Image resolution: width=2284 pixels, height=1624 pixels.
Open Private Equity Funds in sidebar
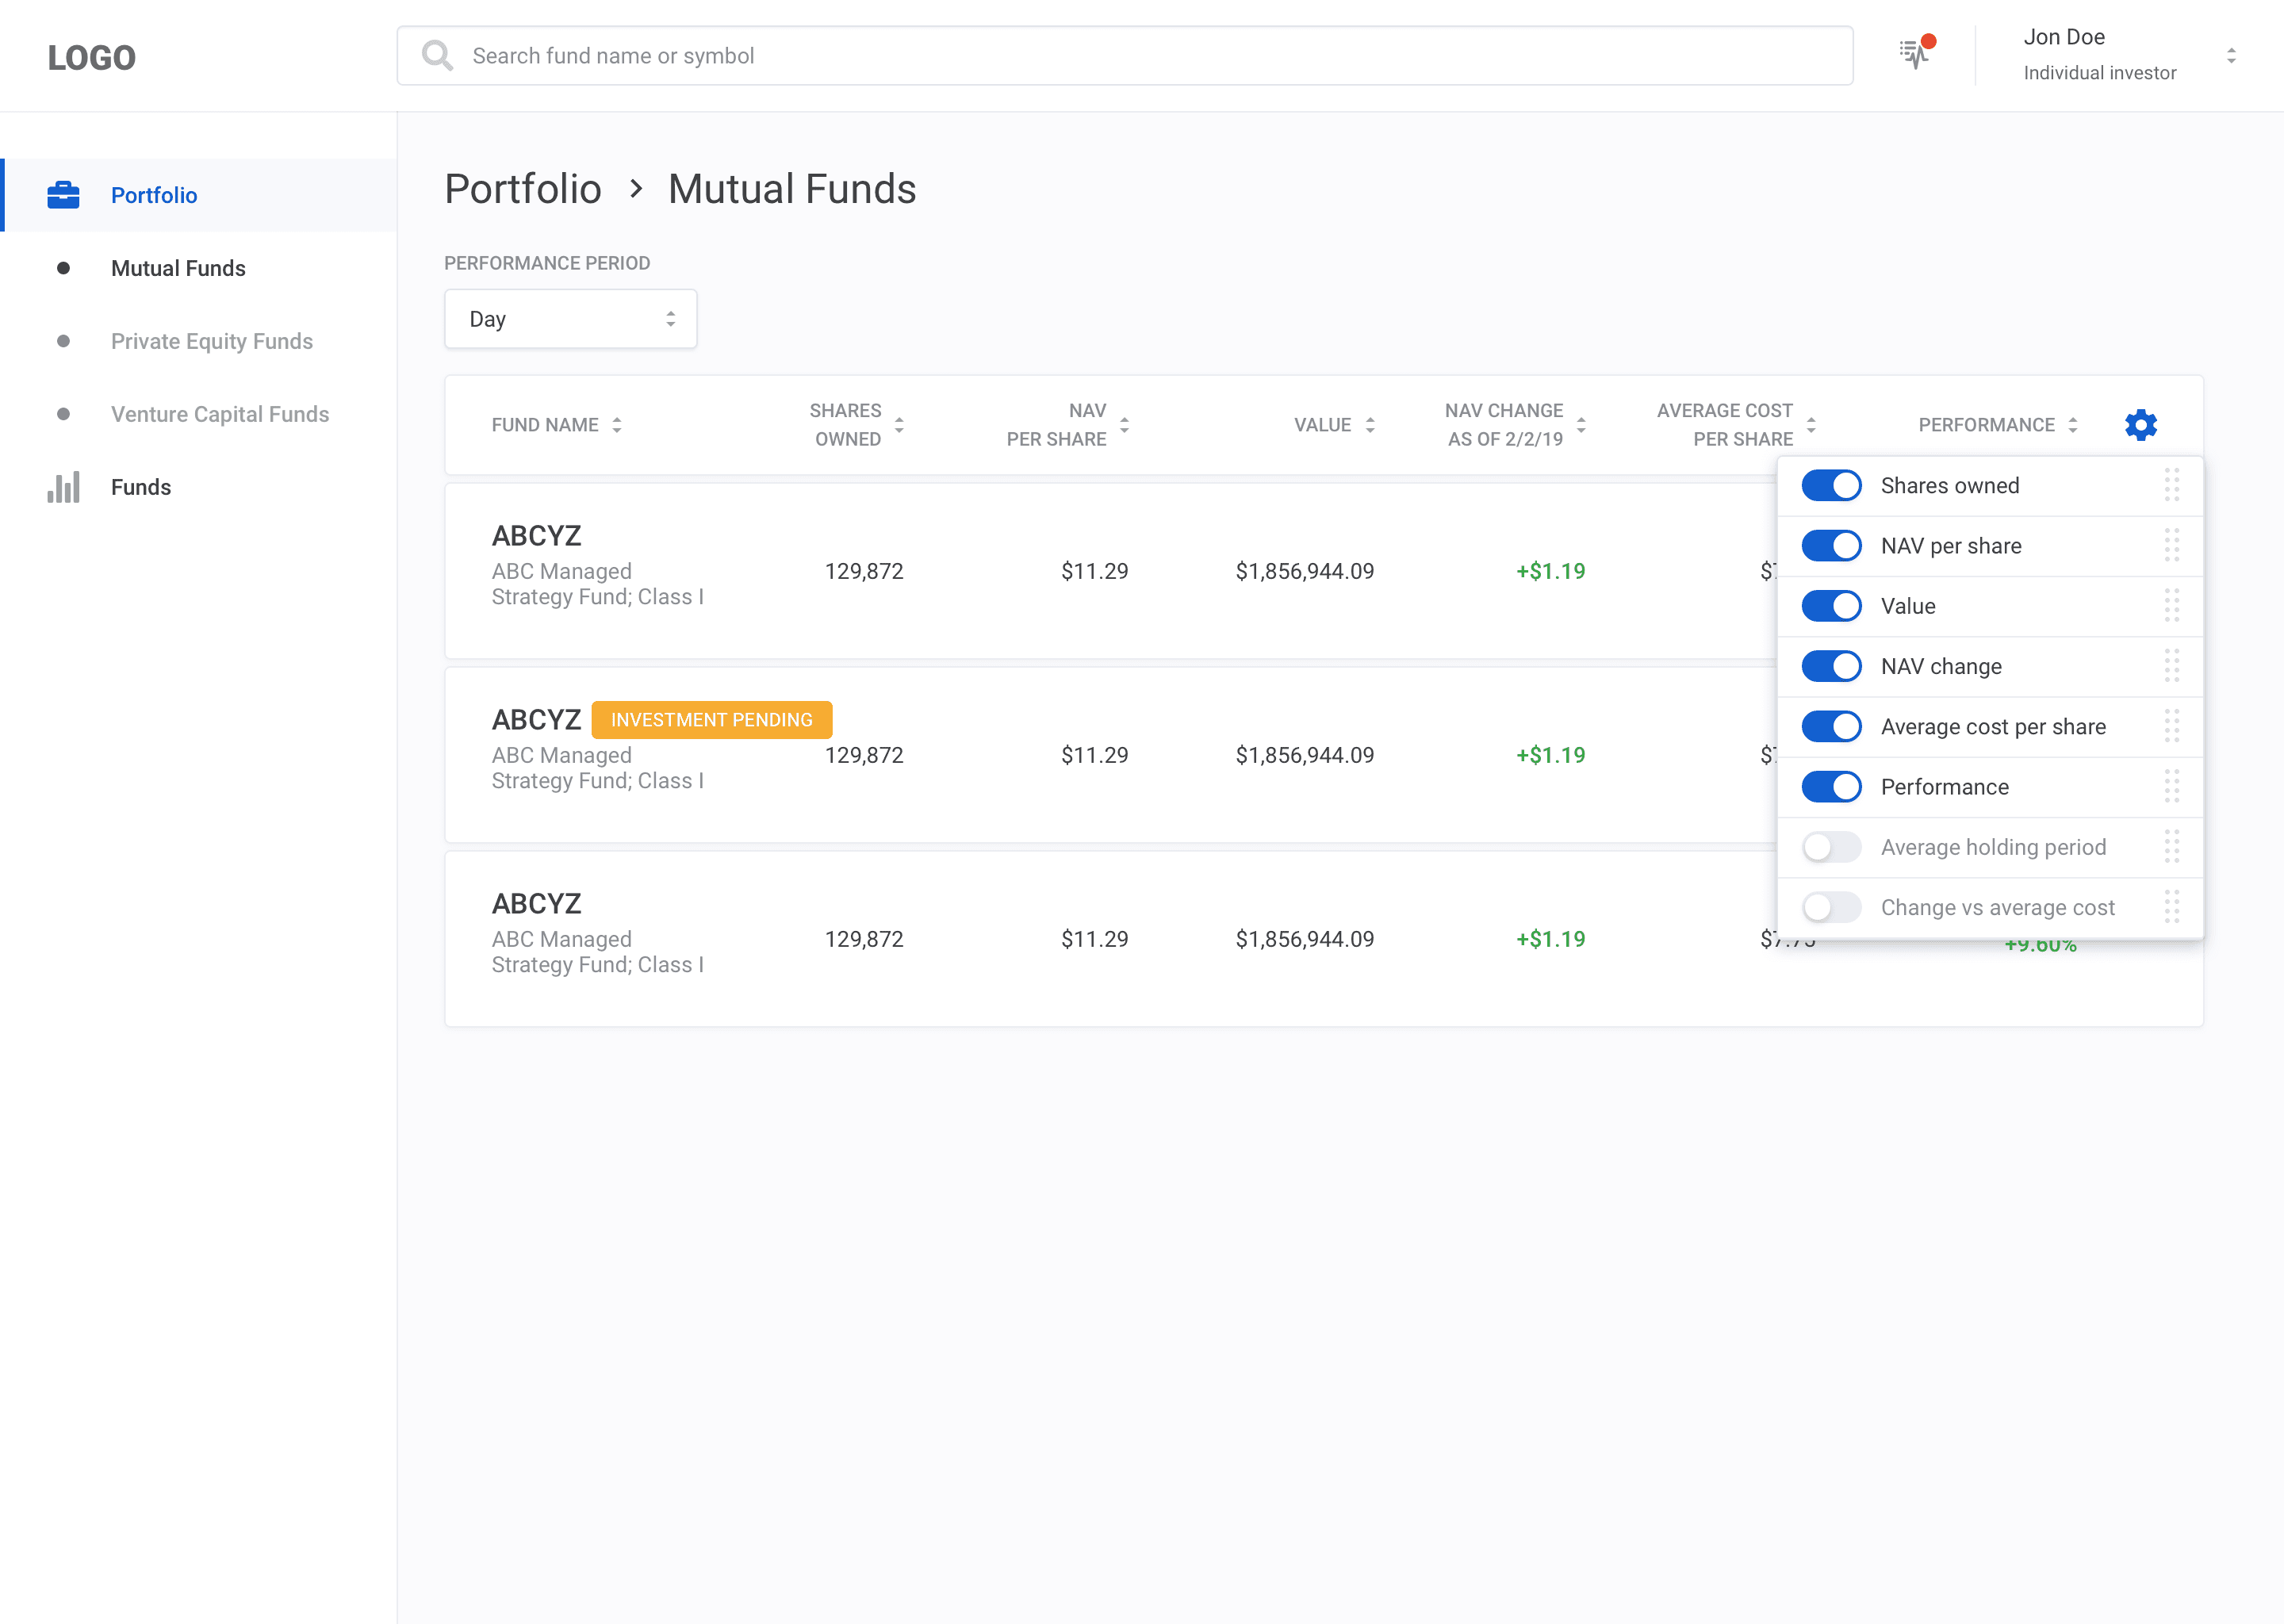coord(212,341)
